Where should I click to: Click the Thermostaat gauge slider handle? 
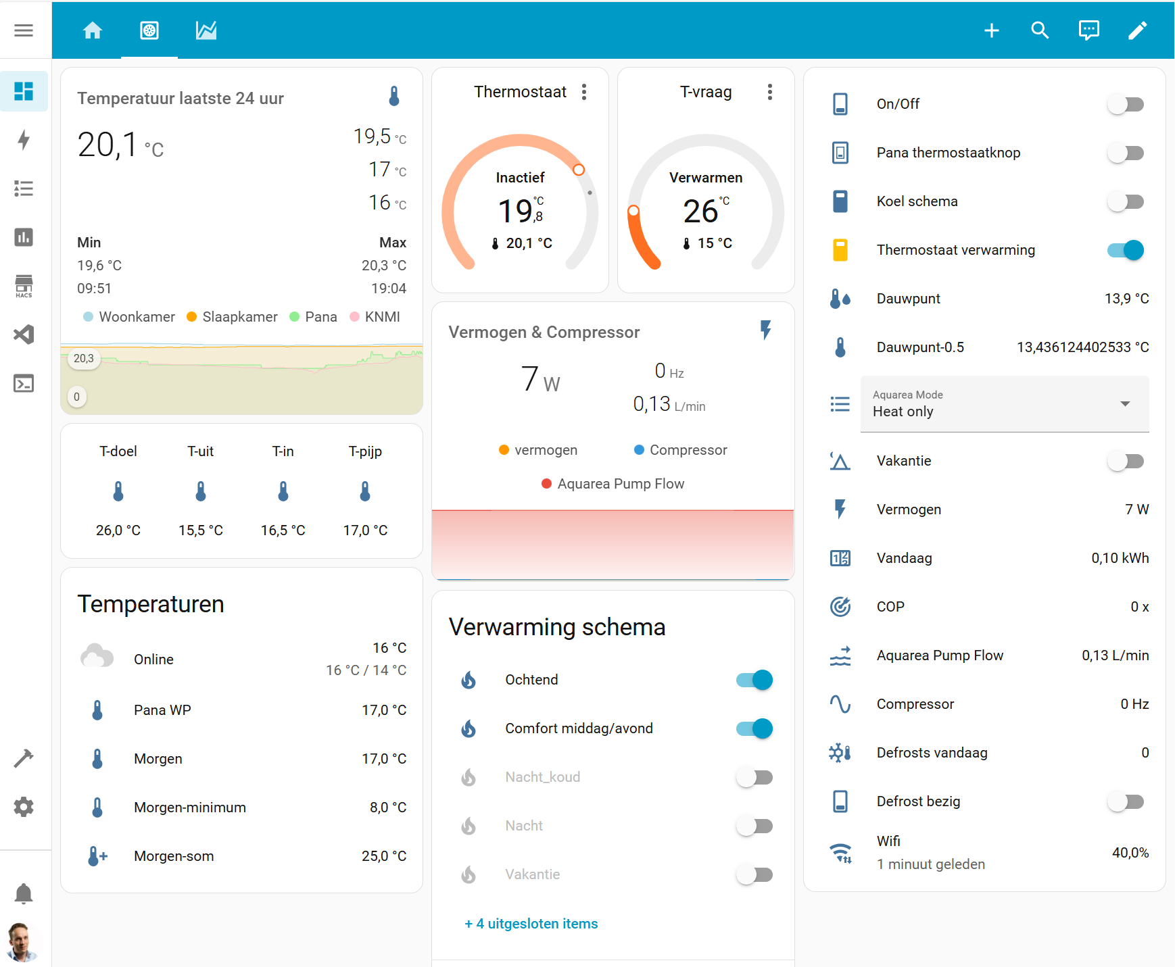pyautogui.click(x=579, y=170)
